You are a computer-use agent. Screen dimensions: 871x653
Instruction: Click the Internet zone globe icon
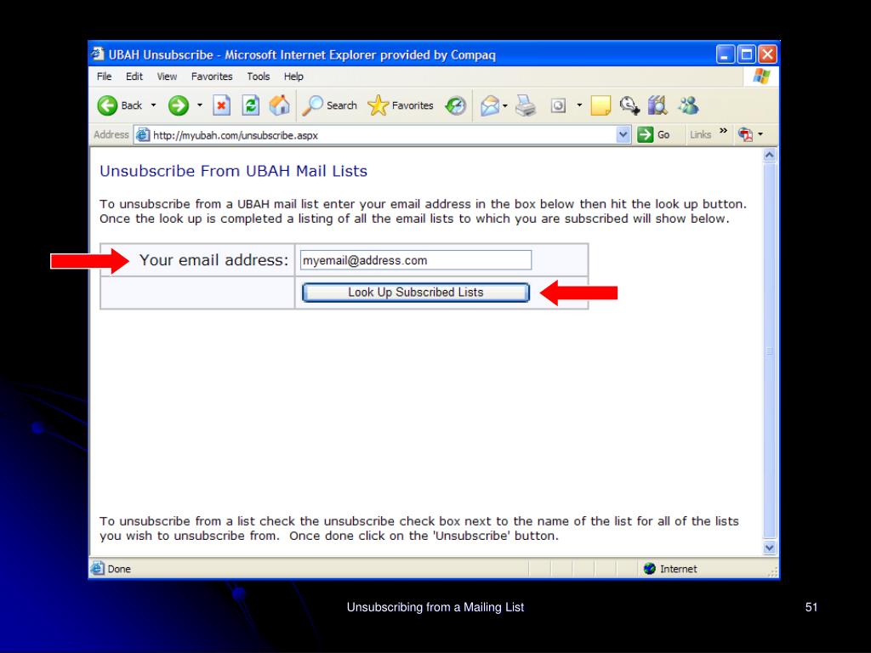tap(649, 569)
